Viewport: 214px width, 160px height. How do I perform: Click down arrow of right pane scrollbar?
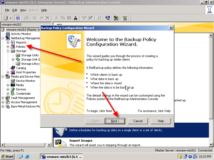point(211,145)
